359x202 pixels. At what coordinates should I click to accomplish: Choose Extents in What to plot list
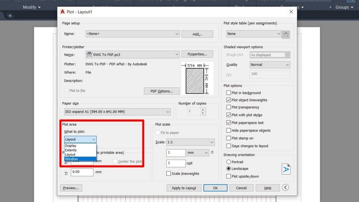coord(81,150)
